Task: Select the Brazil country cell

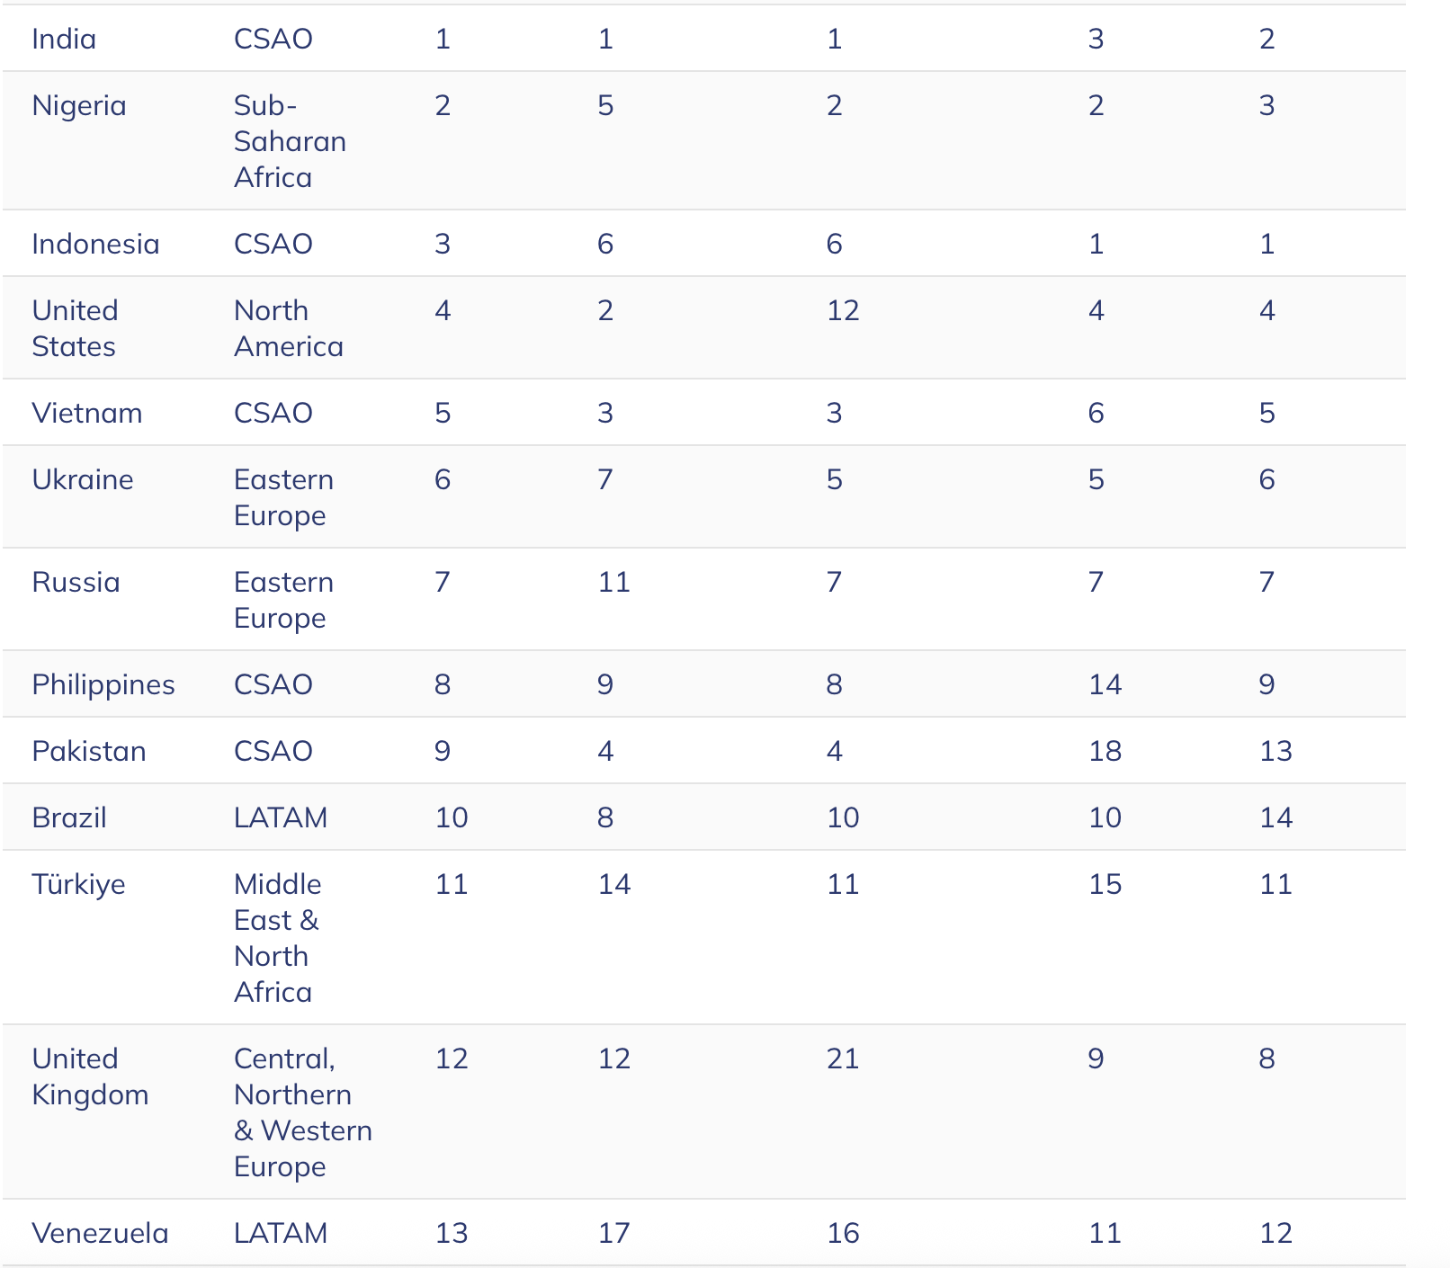Action: (x=69, y=817)
